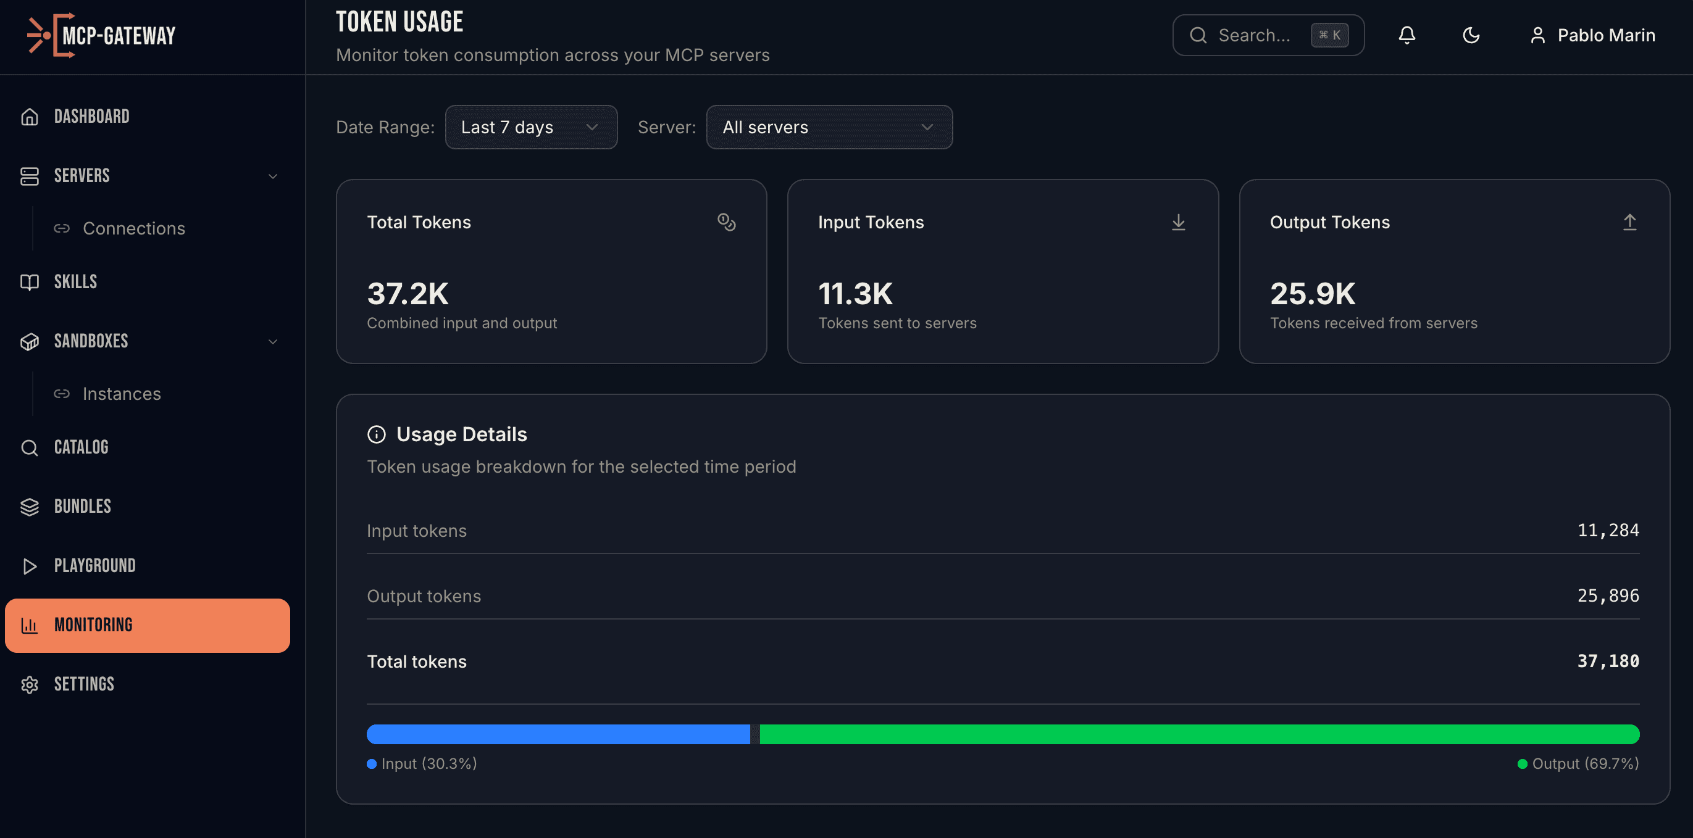Click the token coins icon on Total Tokens card

pyautogui.click(x=727, y=223)
